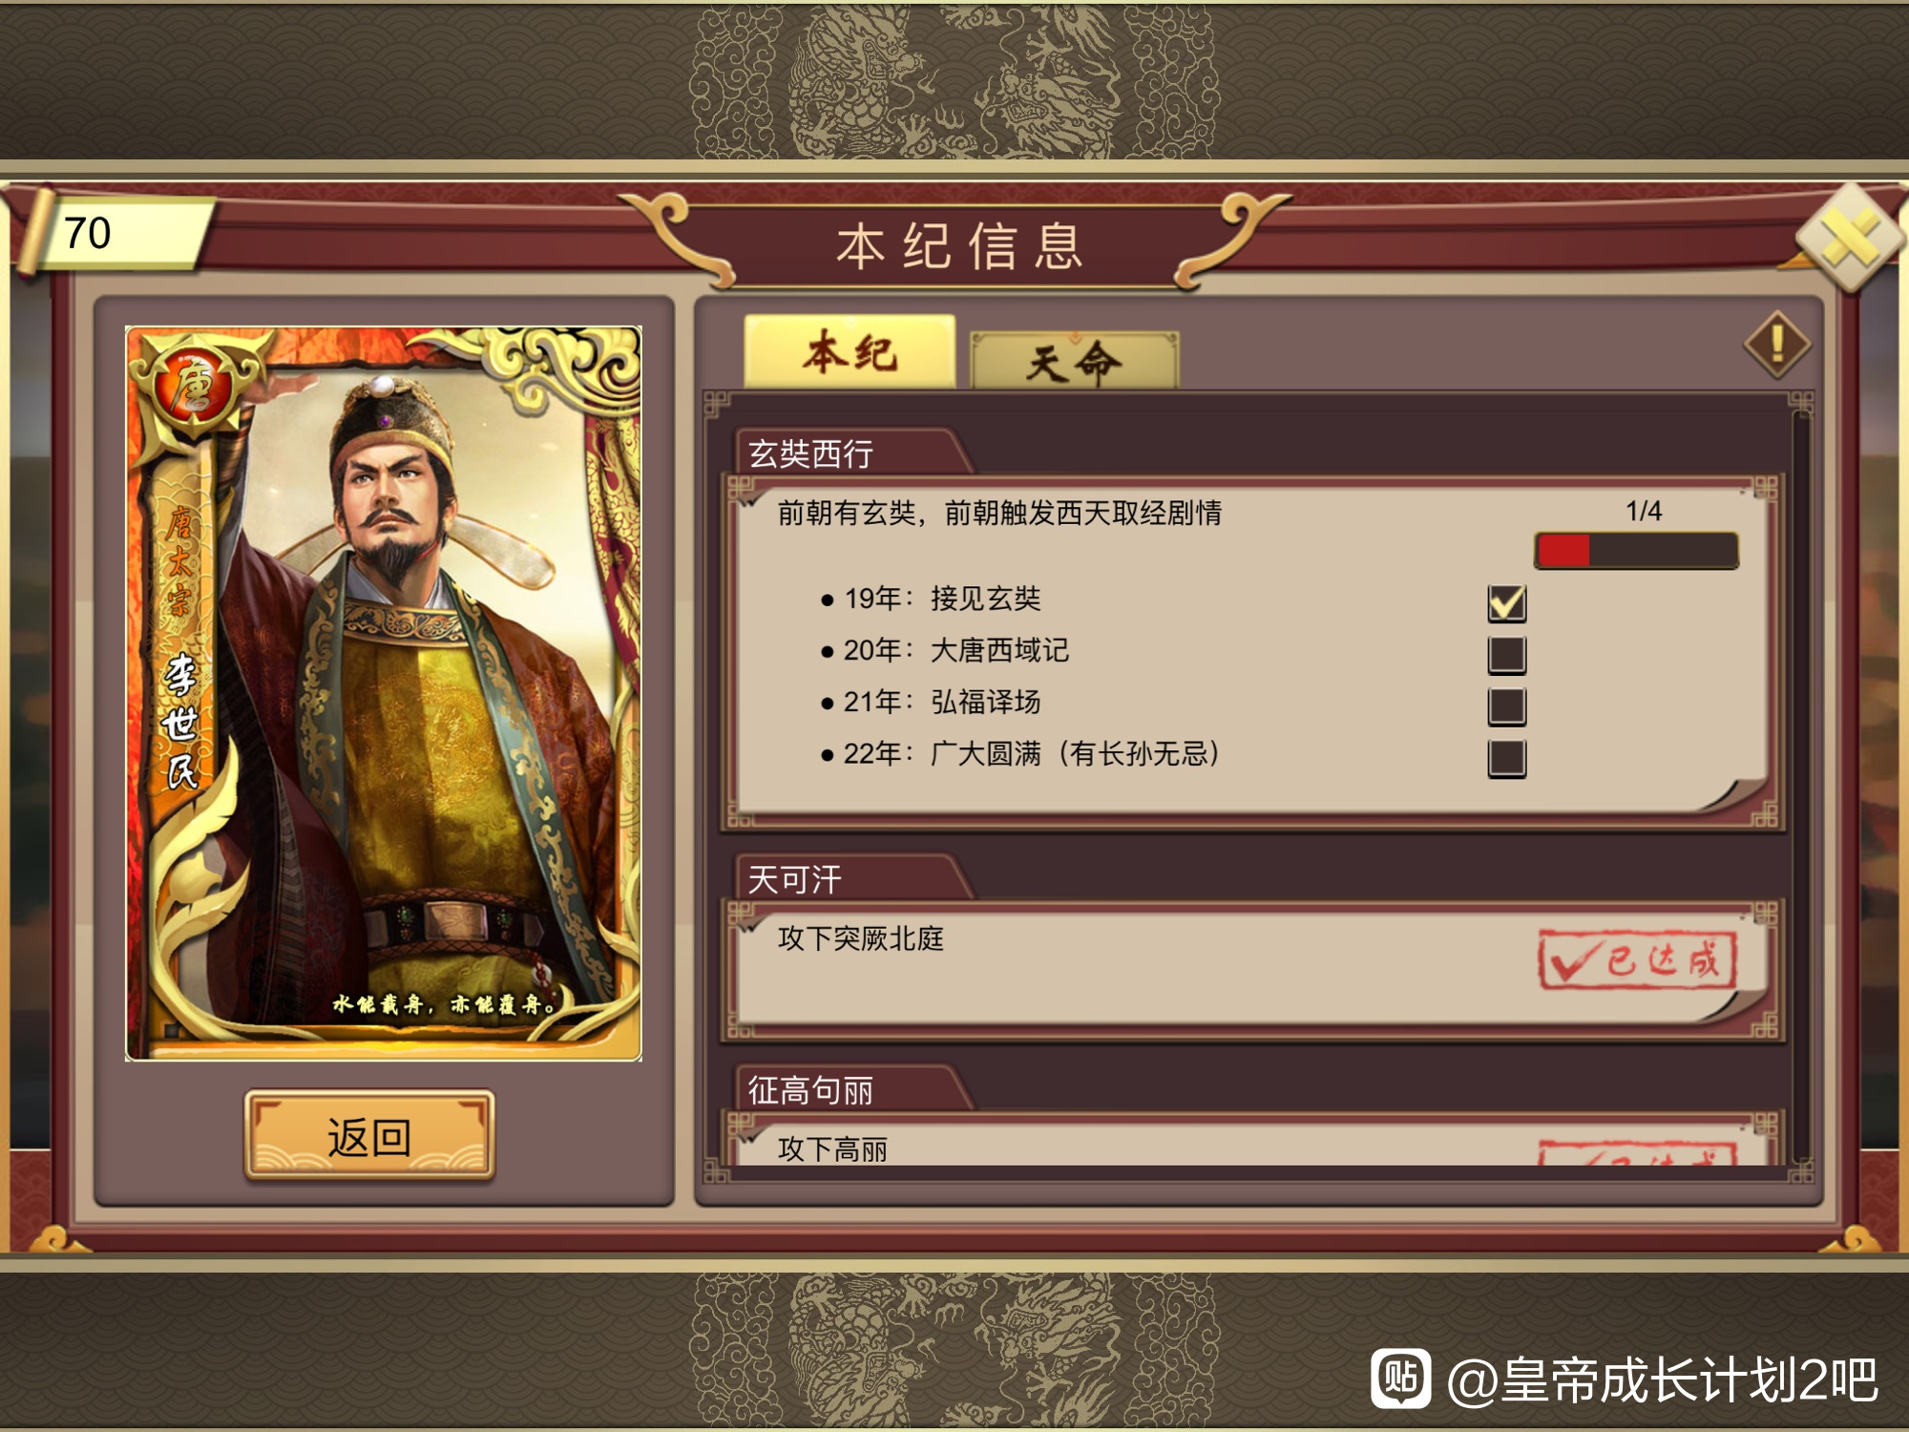The image size is (1909, 1432).
Task: Switch to the 天命 tab
Action: 1075,361
